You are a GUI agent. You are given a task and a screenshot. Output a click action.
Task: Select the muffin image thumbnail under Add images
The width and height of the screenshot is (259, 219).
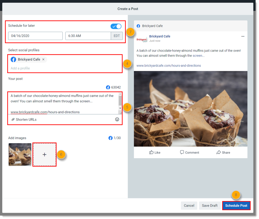[x=20, y=154]
